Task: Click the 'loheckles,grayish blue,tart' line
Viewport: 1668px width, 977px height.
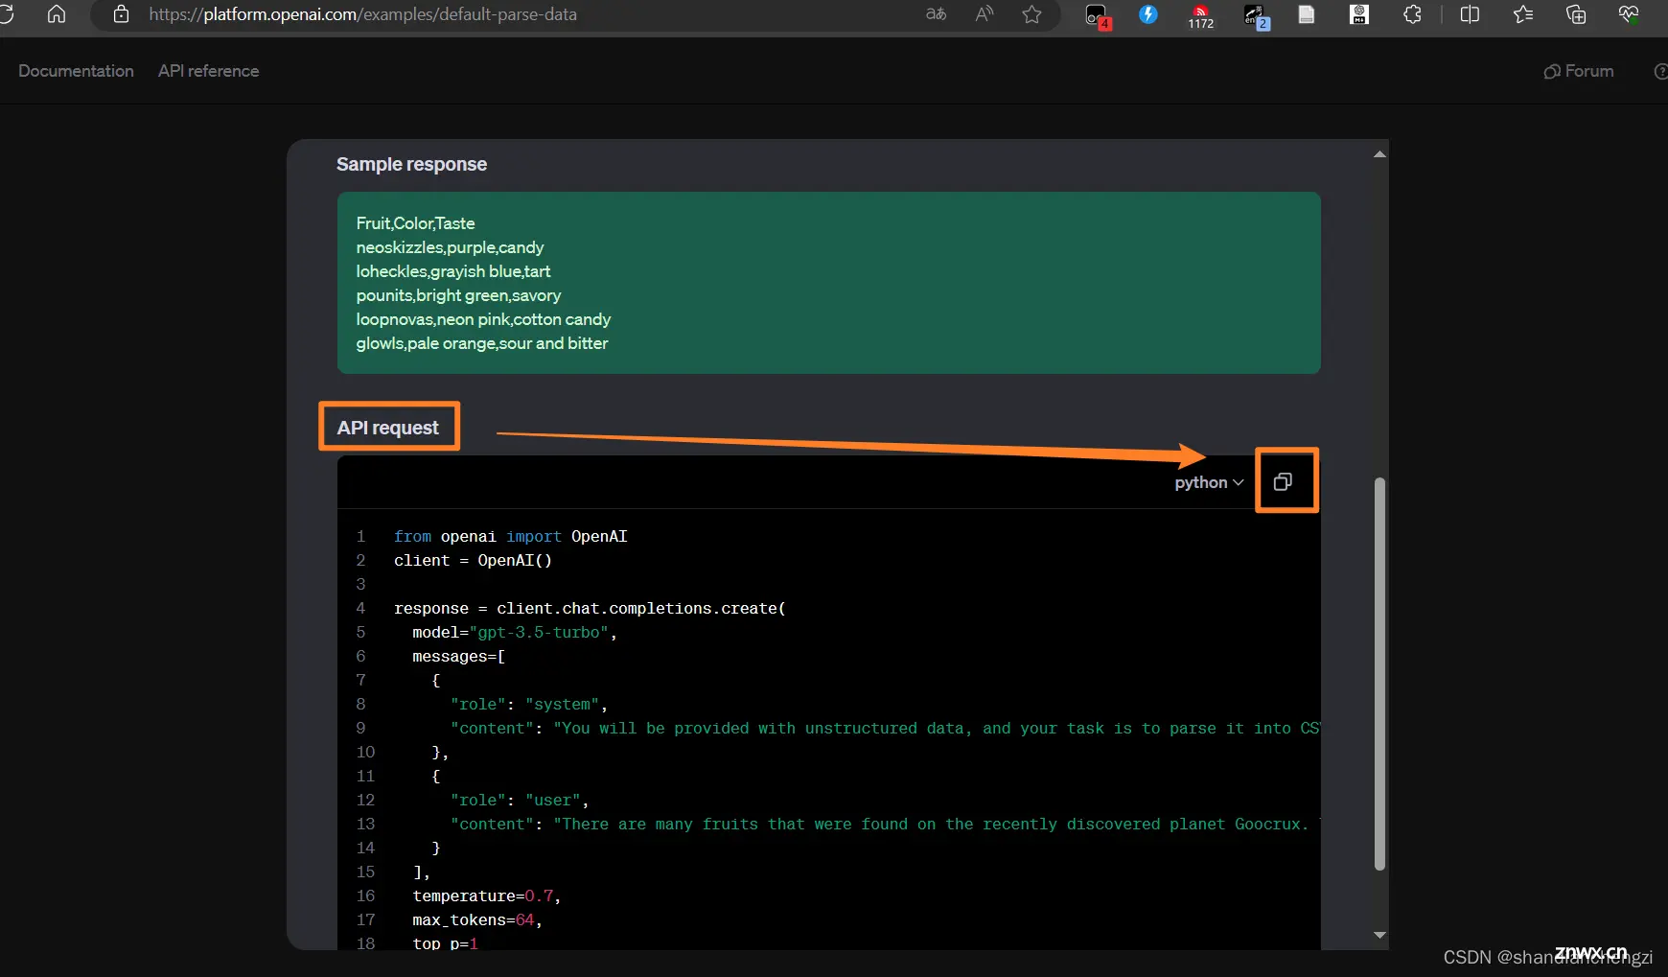Action: point(452,271)
